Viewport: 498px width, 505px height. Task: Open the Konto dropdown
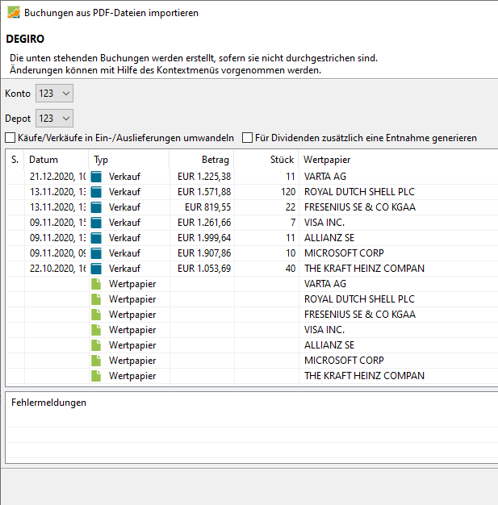pos(54,94)
